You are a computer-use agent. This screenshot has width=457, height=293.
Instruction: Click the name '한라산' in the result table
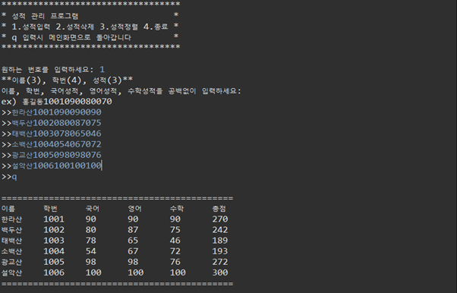tap(11, 219)
